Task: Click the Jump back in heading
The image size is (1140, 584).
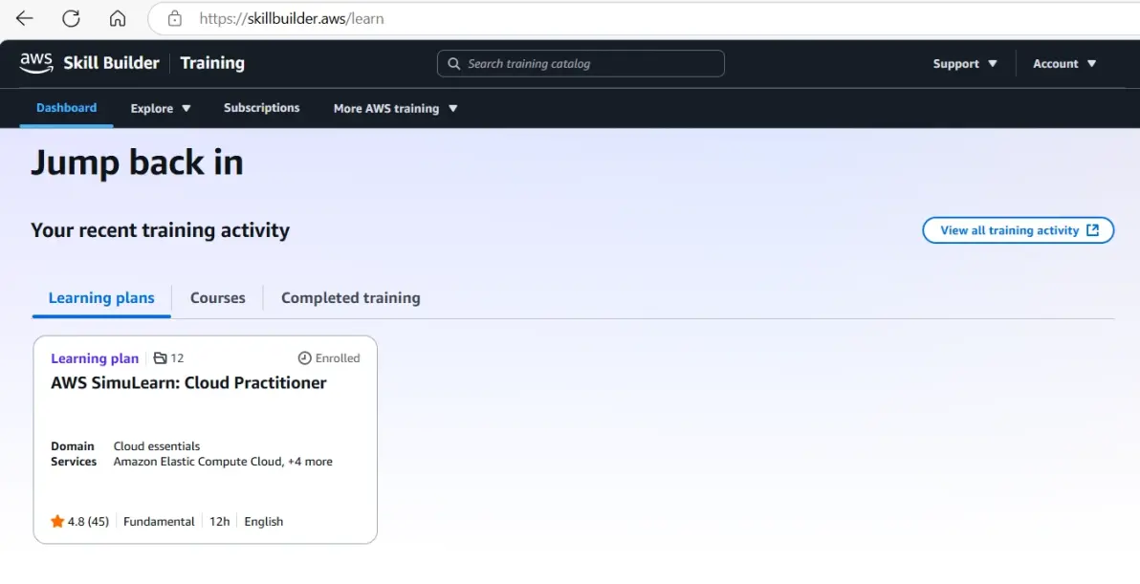Action: 137,162
